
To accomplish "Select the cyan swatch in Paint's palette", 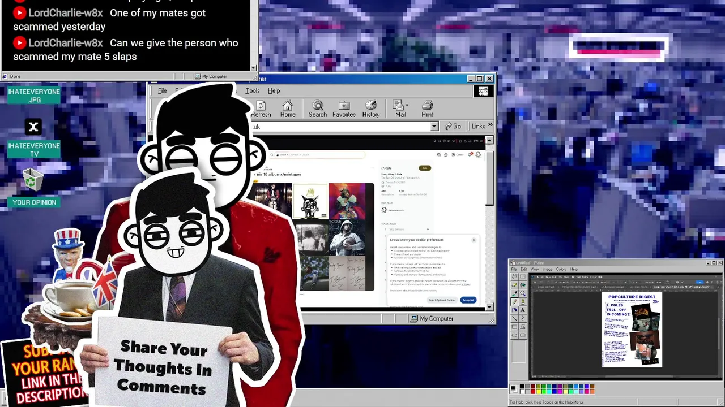I will point(549,391).
